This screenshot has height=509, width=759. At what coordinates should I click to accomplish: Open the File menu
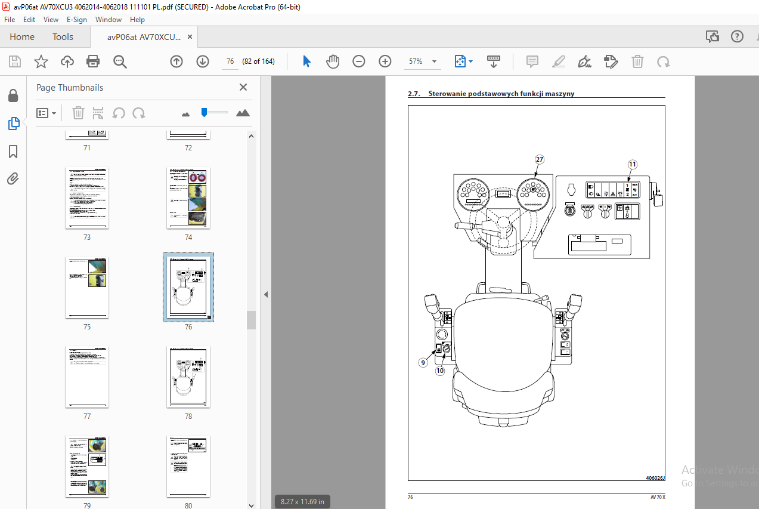point(10,20)
